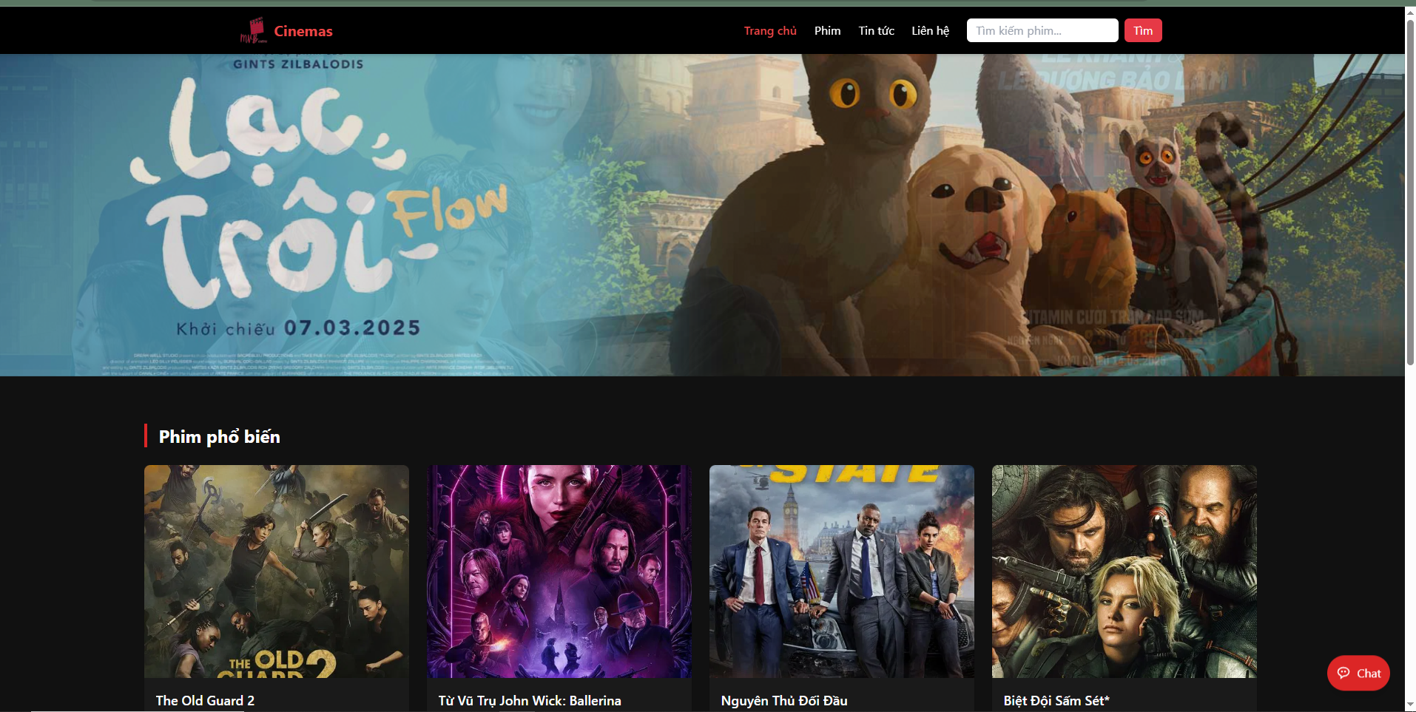
Task: Click the speech bubble icon in Chat
Action: point(1343,673)
